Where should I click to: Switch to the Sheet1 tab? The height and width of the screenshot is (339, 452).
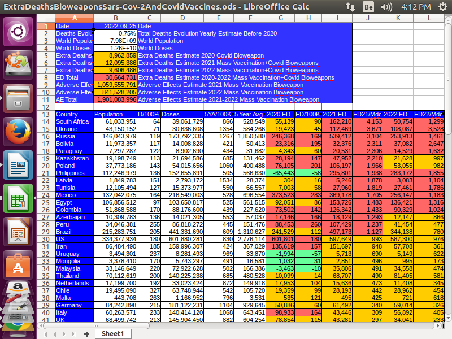pyautogui.click(x=112, y=334)
